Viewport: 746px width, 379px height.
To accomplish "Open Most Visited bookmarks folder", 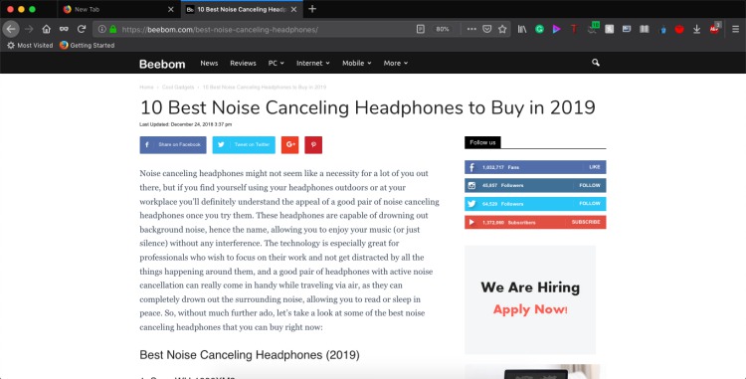I will [x=30, y=45].
